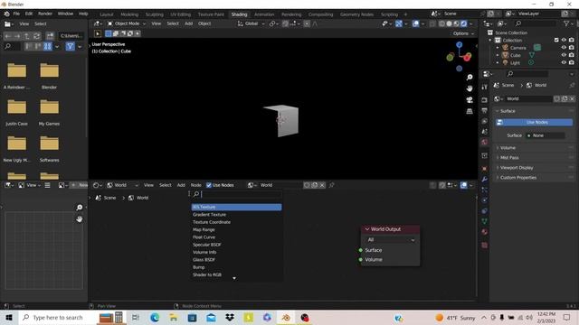The height and width of the screenshot is (325, 579).
Task: Disable Cube in renders camera icon
Action: 571,55
